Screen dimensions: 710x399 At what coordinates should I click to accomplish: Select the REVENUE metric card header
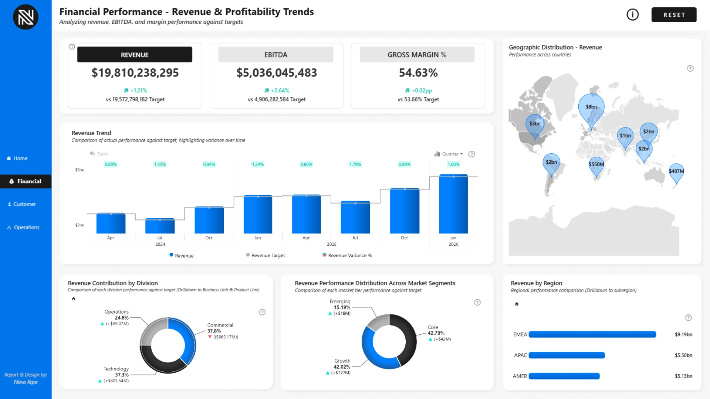click(135, 55)
